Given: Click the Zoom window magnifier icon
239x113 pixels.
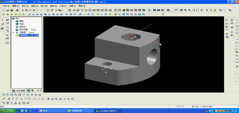Looking at the screenshot, I should coord(185,10).
